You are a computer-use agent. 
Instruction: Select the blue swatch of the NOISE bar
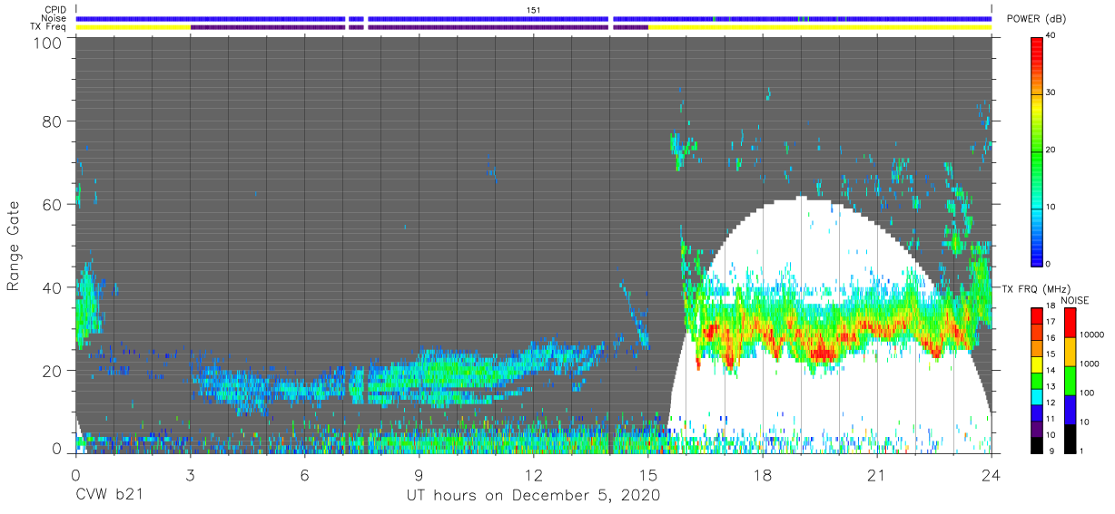click(1070, 410)
